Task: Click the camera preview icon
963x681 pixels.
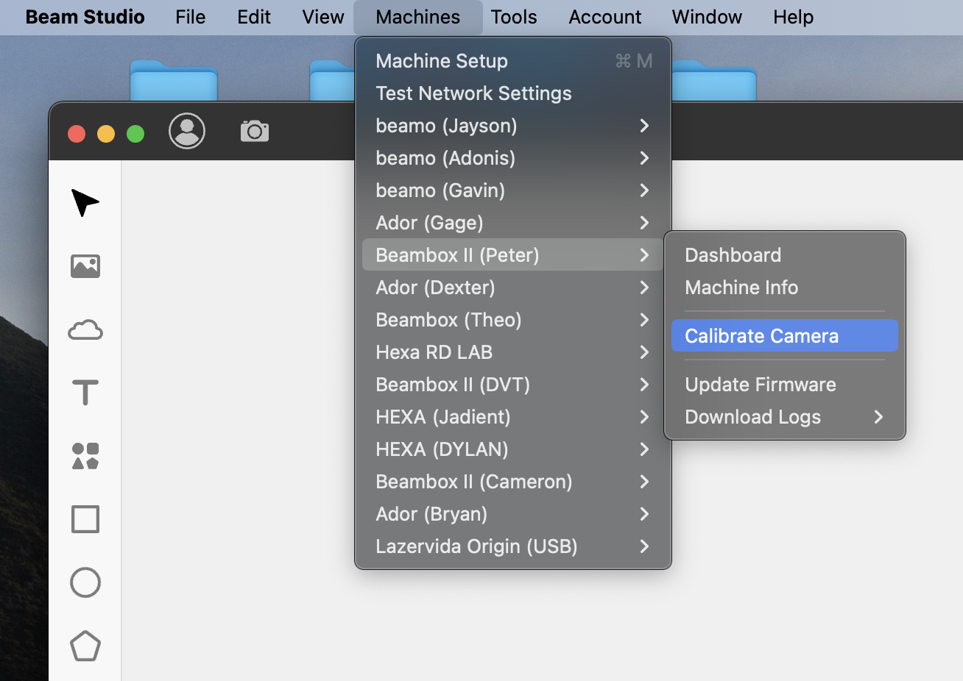Action: 255,131
